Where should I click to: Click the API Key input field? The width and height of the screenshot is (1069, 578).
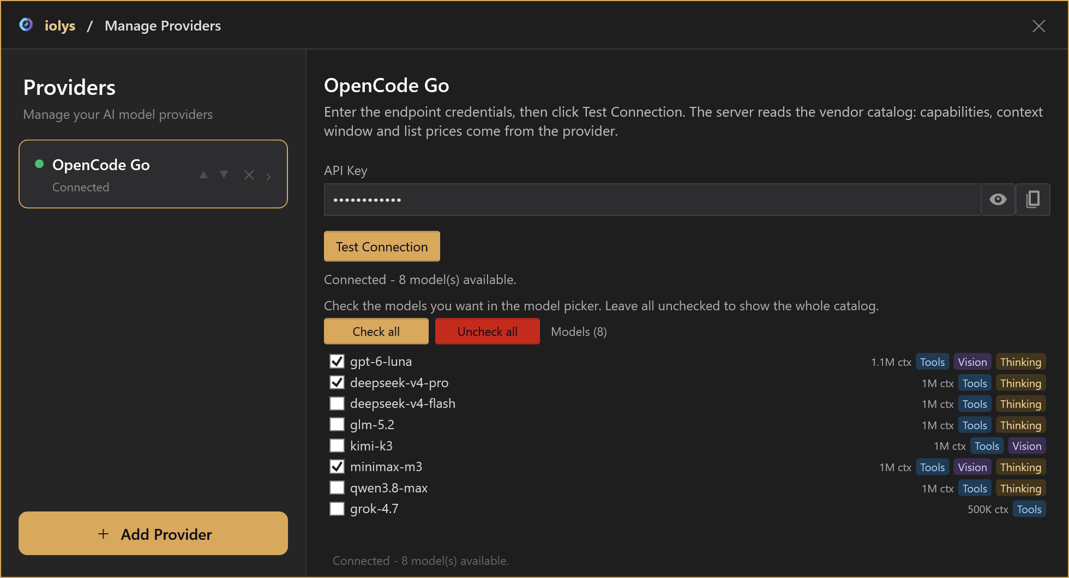point(652,200)
